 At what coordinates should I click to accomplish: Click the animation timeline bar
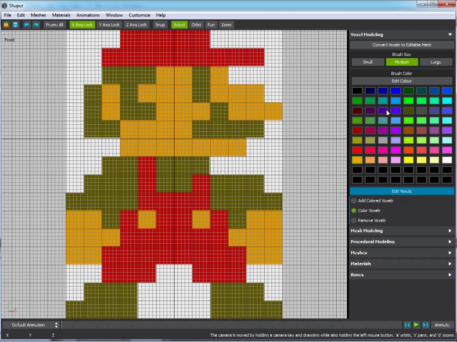coord(231,325)
